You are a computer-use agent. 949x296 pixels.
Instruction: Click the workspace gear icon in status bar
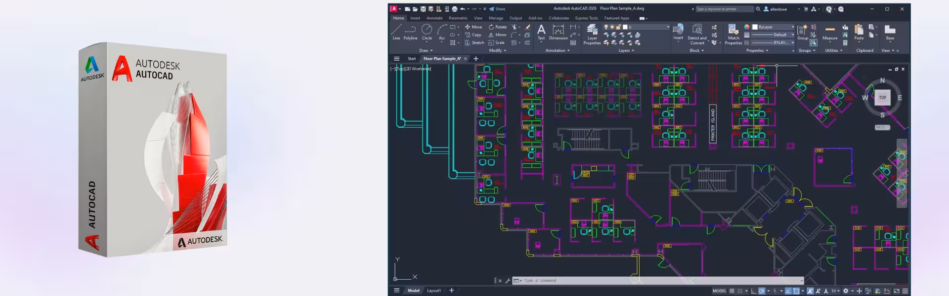tap(846, 291)
